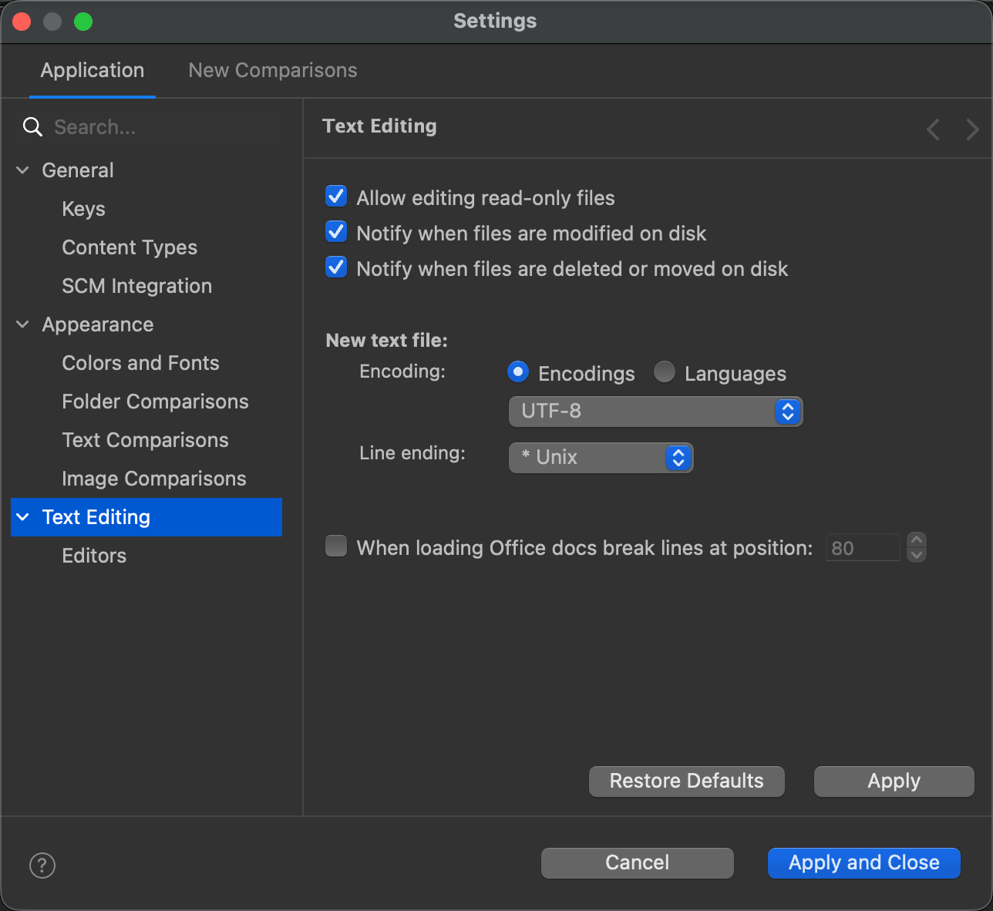Open the help question mark icon
The width and height of the screenshot is (993, 911).
coord(42,866)
